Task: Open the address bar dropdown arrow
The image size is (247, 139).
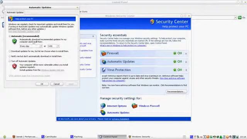Action: click(236, 17)
